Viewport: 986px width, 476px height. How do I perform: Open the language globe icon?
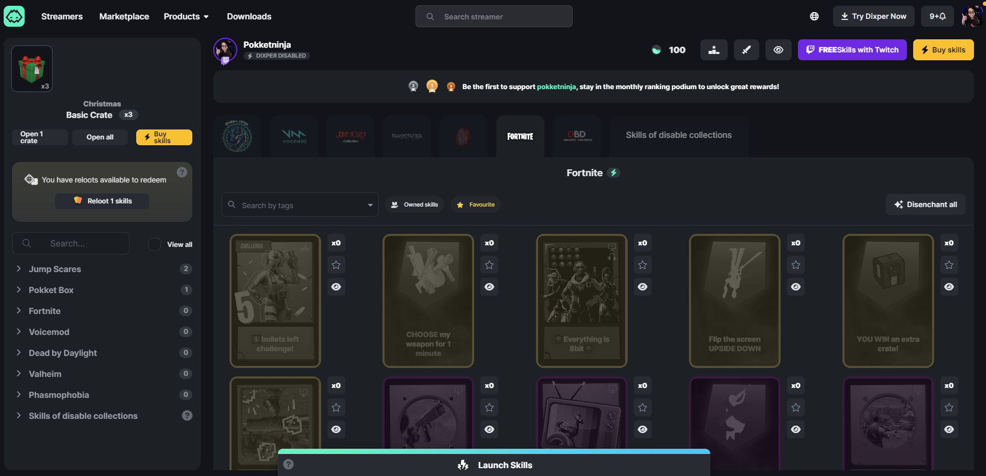click(x=814, y=16)
